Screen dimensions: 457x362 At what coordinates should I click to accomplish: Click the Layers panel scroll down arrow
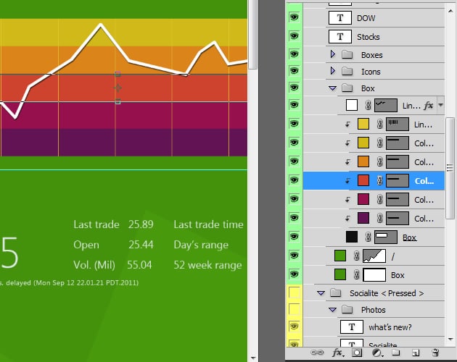450,339
